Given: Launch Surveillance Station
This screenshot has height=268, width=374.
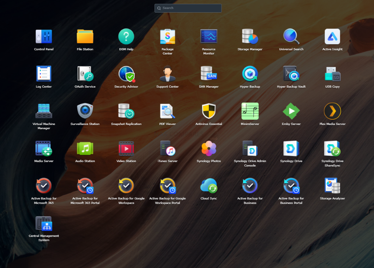Looking at the screenshot, I should tap(85, 111).
